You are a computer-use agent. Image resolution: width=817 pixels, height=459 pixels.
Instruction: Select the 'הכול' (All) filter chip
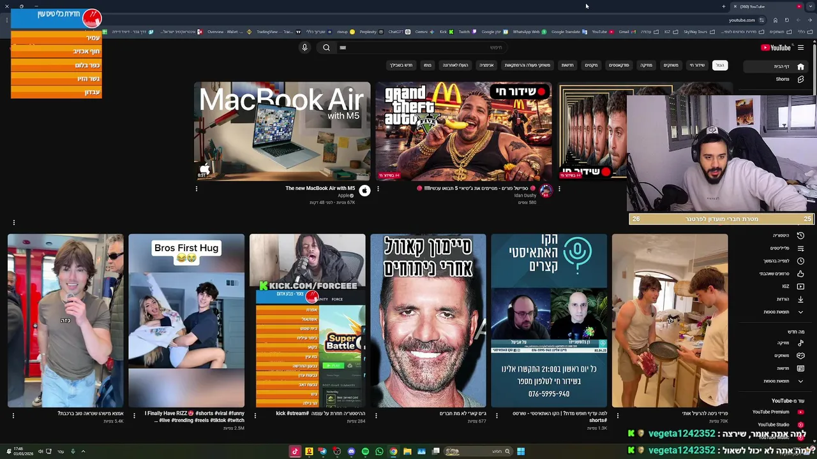point(720,65)
